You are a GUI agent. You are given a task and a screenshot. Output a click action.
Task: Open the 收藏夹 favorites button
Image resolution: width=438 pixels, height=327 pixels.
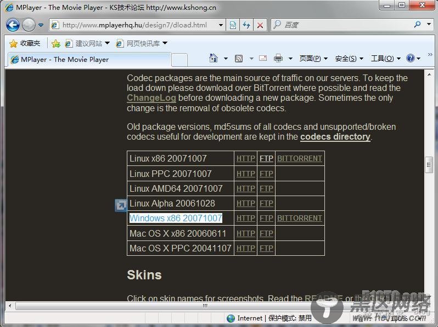(x=25, y=43)
